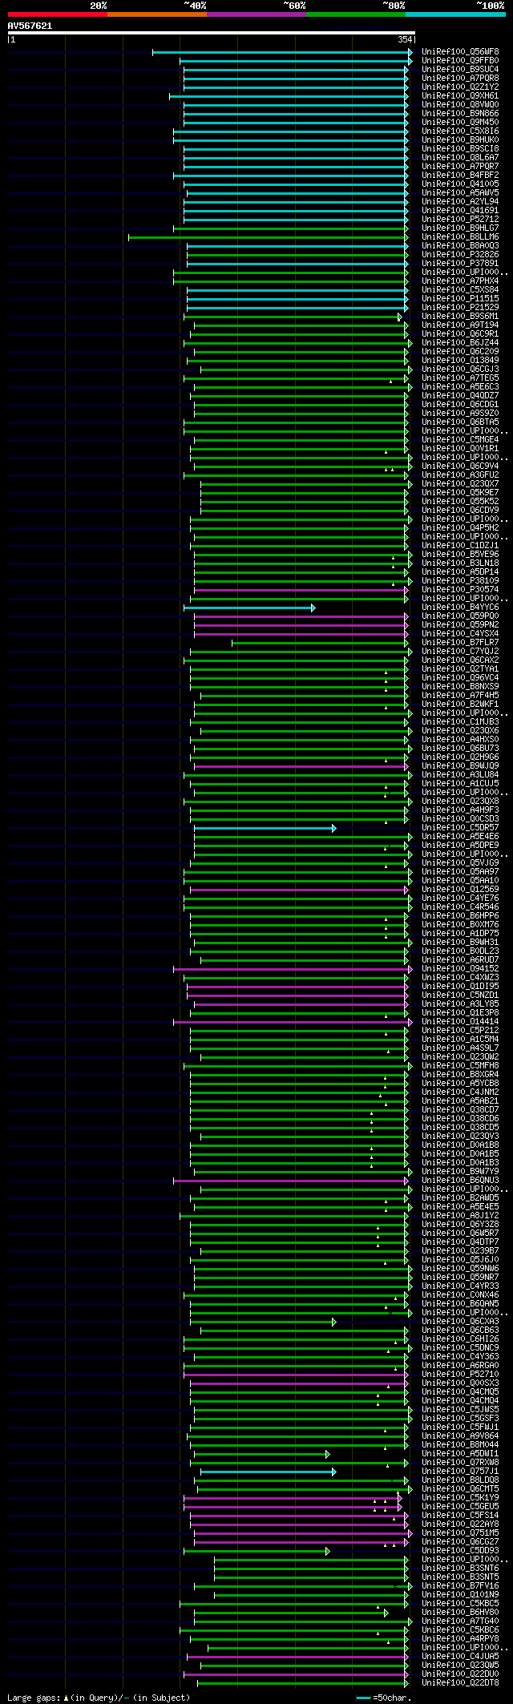
Task: Click the short cyan bar for Q757J1
Action: coord(268,1472)
